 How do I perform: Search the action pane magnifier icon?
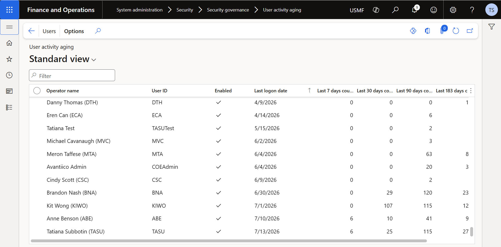[x=98, y=31]
